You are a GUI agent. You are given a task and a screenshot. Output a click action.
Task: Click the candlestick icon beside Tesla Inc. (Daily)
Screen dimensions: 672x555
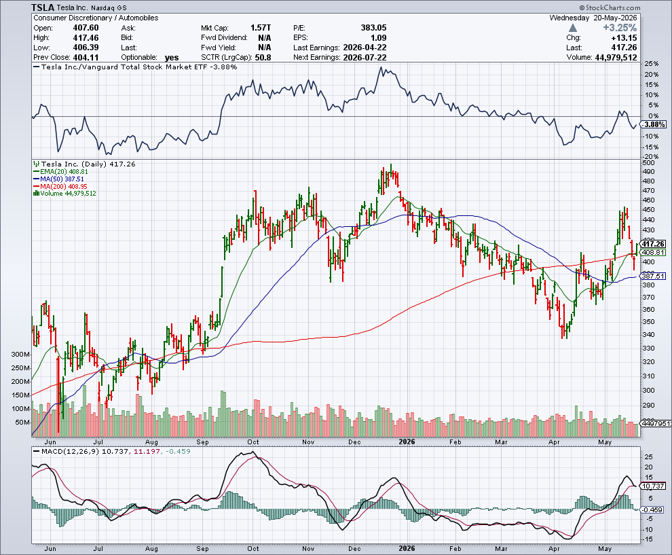pos(37,164)
